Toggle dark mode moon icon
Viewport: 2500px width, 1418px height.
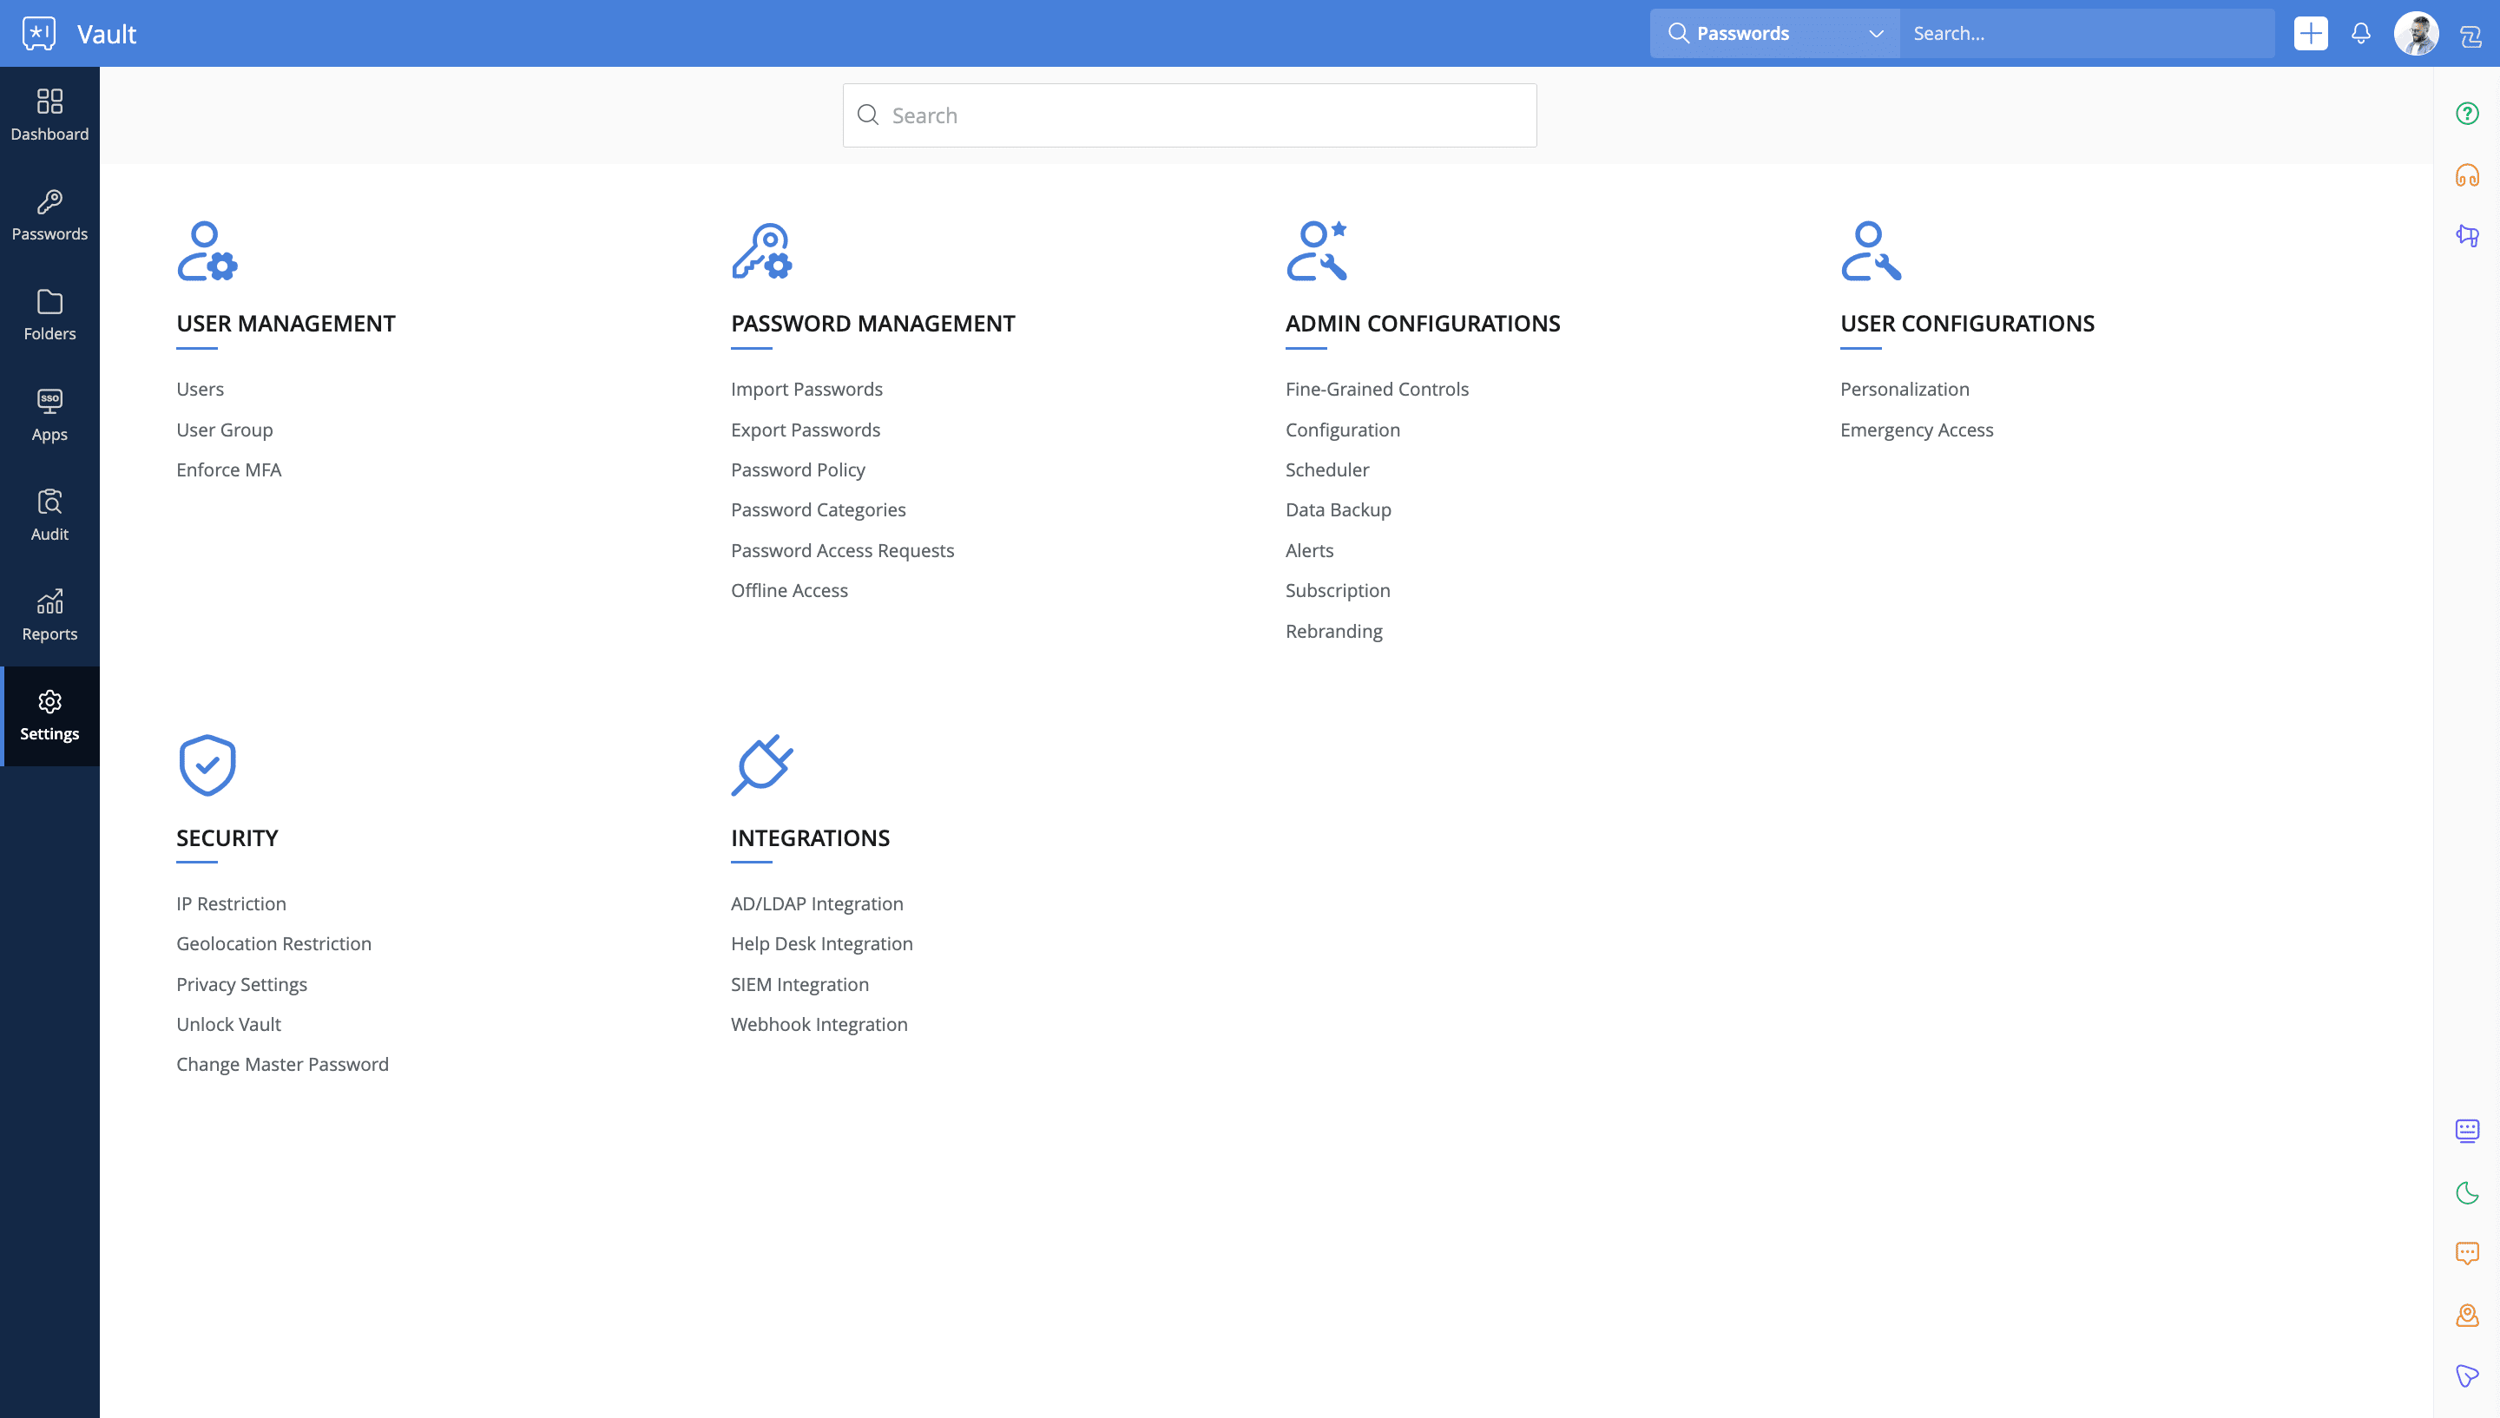click(2467, 1192)
